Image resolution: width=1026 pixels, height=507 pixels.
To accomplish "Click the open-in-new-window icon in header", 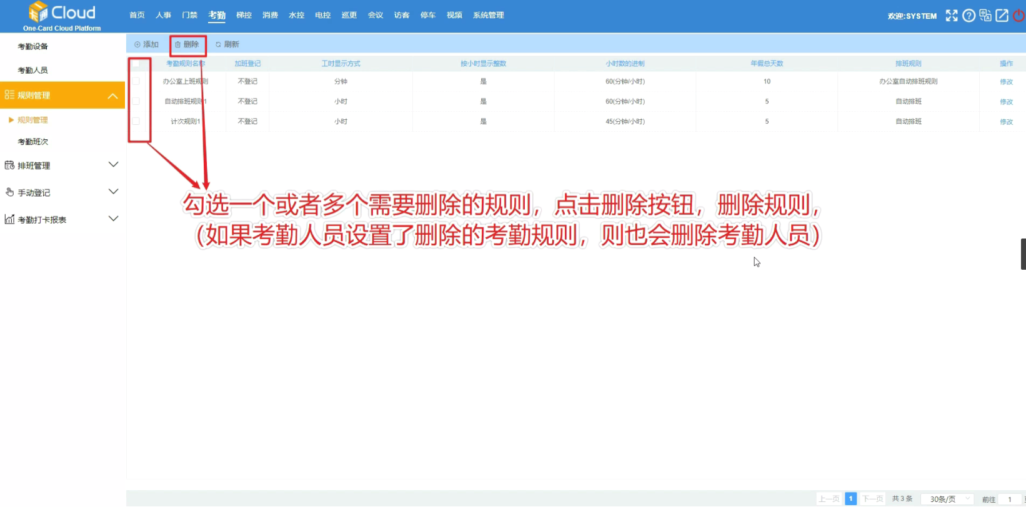I will pyautogui.click(x=1002, y=16).
